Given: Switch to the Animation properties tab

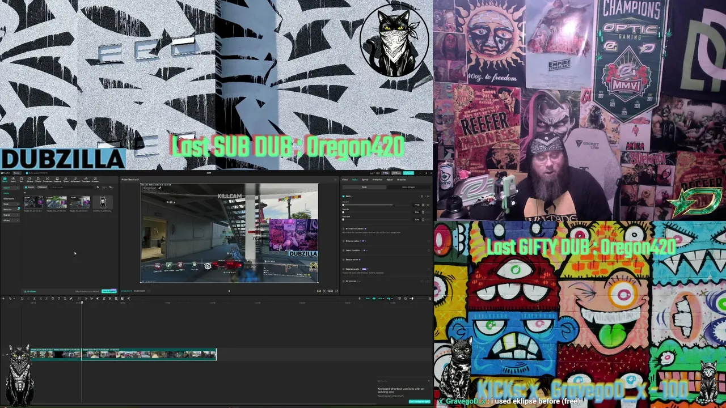Looking at the screenshot, I should (x=377, y=180).
